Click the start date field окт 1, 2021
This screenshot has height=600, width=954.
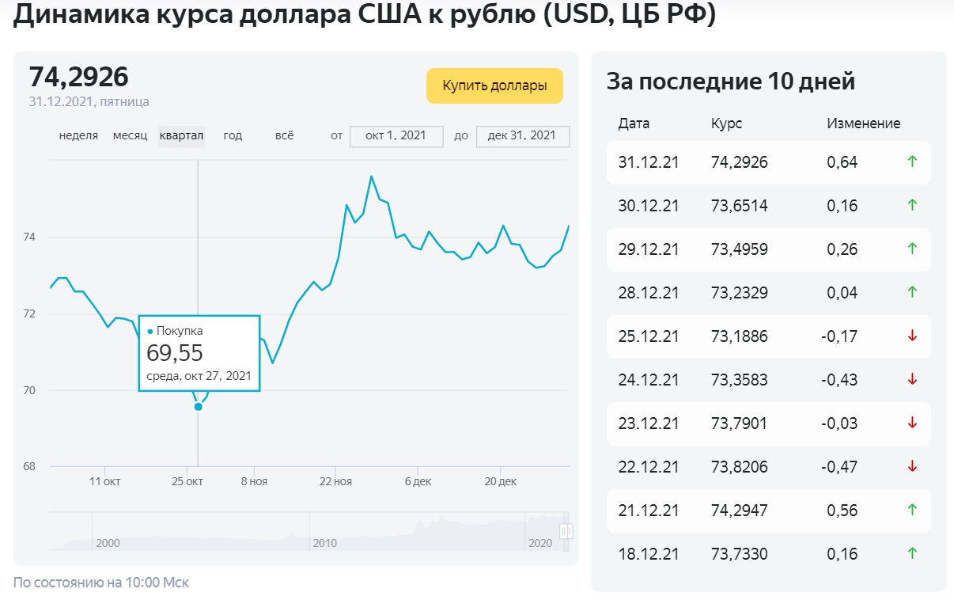point(396,135)
